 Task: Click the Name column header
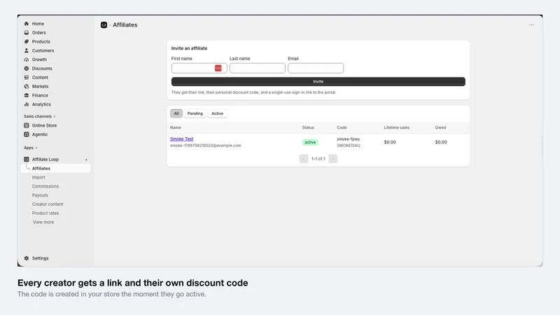[176, 127]
